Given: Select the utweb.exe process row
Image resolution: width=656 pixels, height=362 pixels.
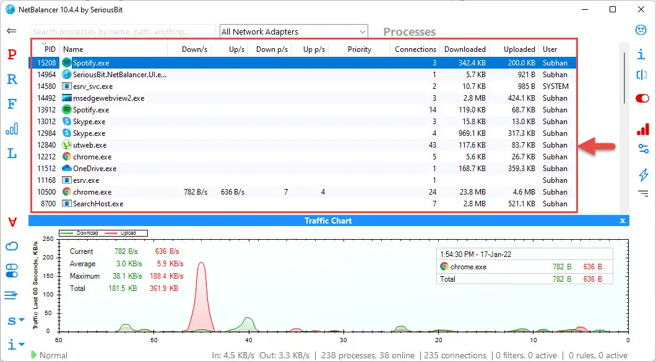Looking at the screenshot, I should (302, 145).
